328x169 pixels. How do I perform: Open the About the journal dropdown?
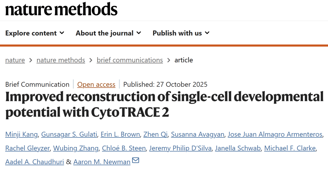(x=108, y=33)
